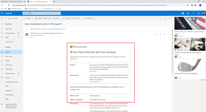Click the message Reply all icon
The image size is (206, 112).
(160, 34)
